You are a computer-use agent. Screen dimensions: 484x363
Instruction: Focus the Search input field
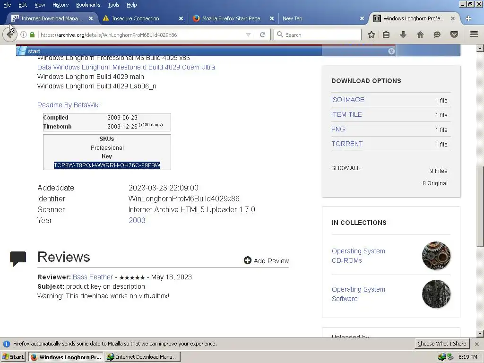click(x=318, y=35)
